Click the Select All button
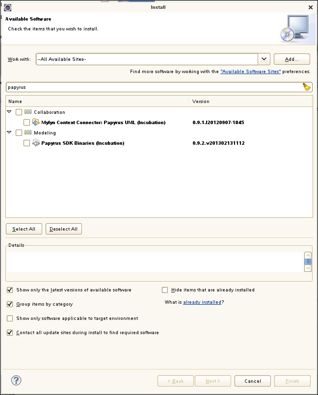Image resolution: width=318 pixels, height=395 pixels. pos(24,229)
